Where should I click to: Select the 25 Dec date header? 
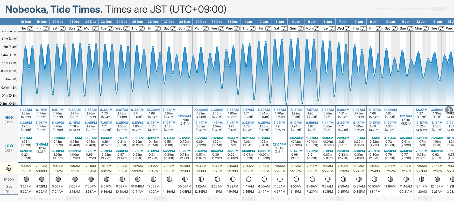tap(137, 22)
